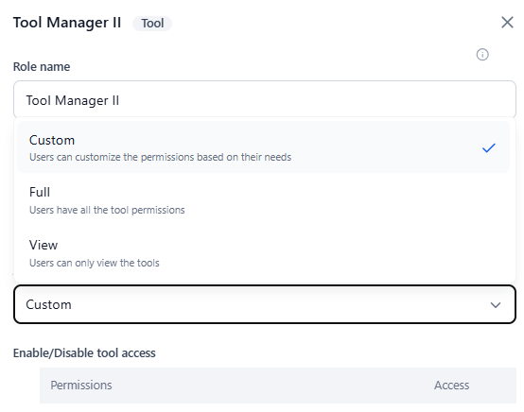
Task: Click the Tool badge next to title
Action: coord(152,24)
